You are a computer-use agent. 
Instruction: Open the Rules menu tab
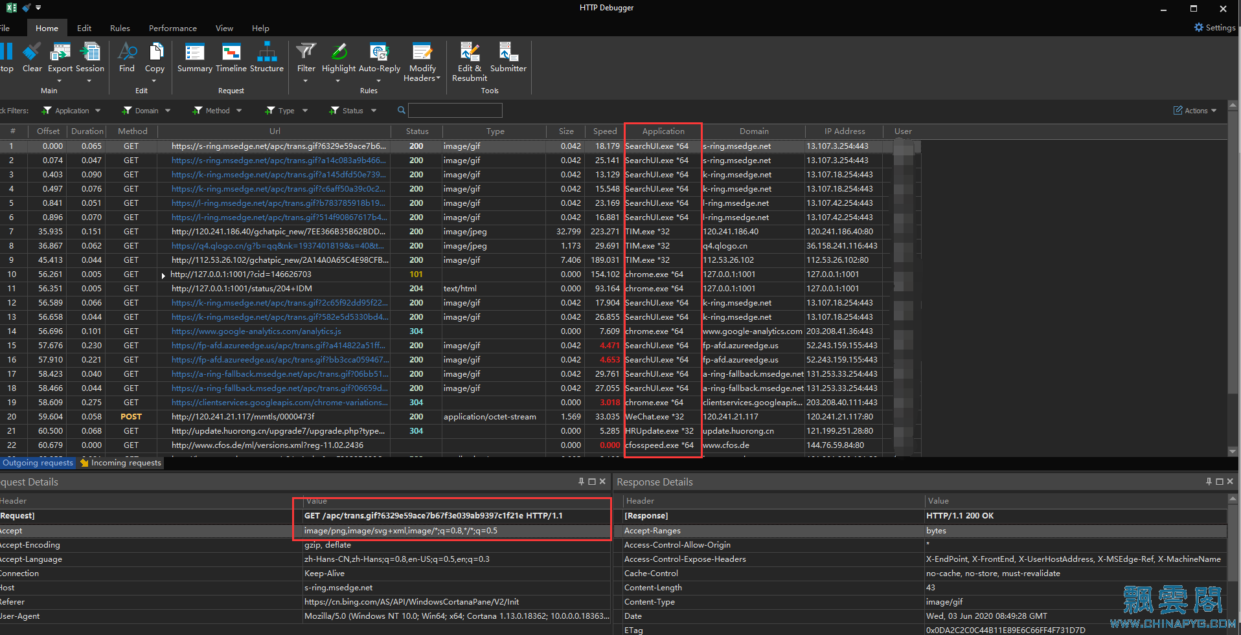[120, 28]
